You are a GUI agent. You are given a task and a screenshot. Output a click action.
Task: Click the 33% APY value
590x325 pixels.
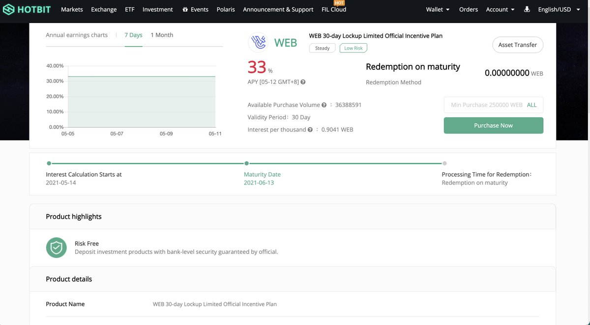[x=260, y=67]
